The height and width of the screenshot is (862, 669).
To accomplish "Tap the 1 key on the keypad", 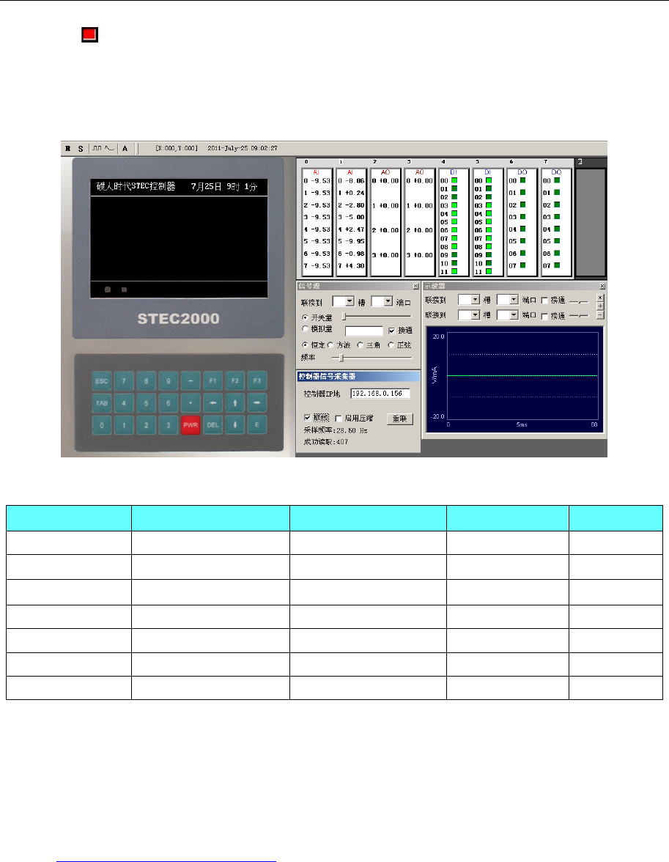I will [124, 425].
